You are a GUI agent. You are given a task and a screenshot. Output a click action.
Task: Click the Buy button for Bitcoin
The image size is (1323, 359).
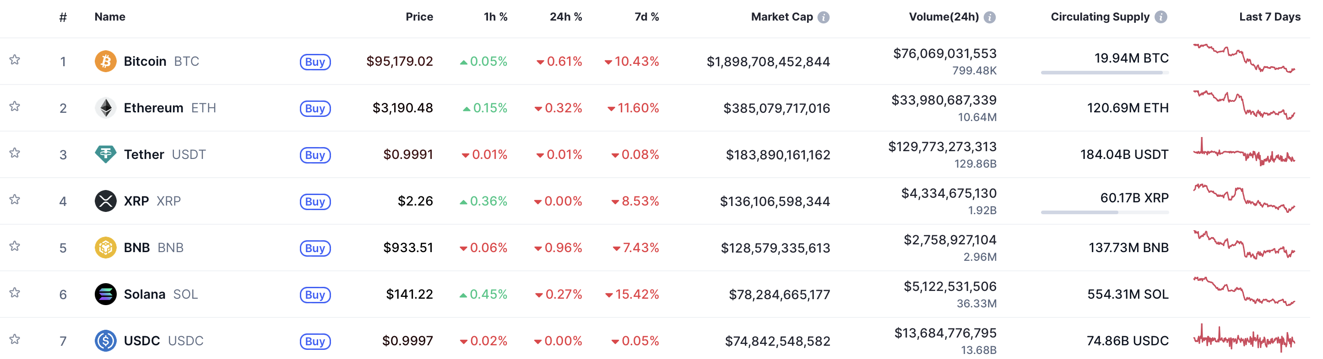[315, 62]
